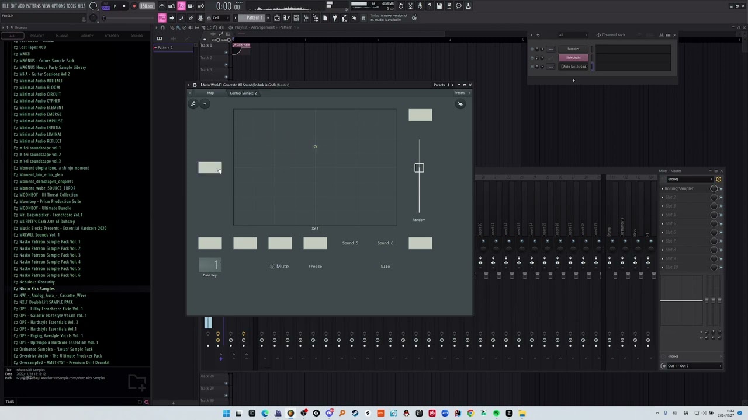Expand the Lost Tapes 003 folder
This screenshot has height=420, width=748.
[32, 47]
